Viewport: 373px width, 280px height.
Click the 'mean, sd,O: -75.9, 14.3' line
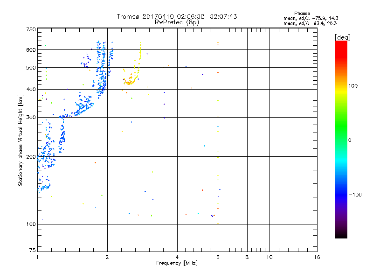point(311,18)
